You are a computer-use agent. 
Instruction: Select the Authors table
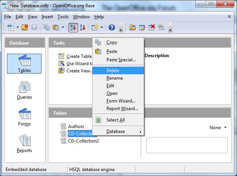point(76,126)
